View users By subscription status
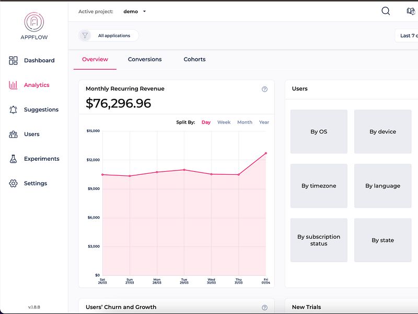The height and width of the screenshot is (314, 418). [319, 240]
